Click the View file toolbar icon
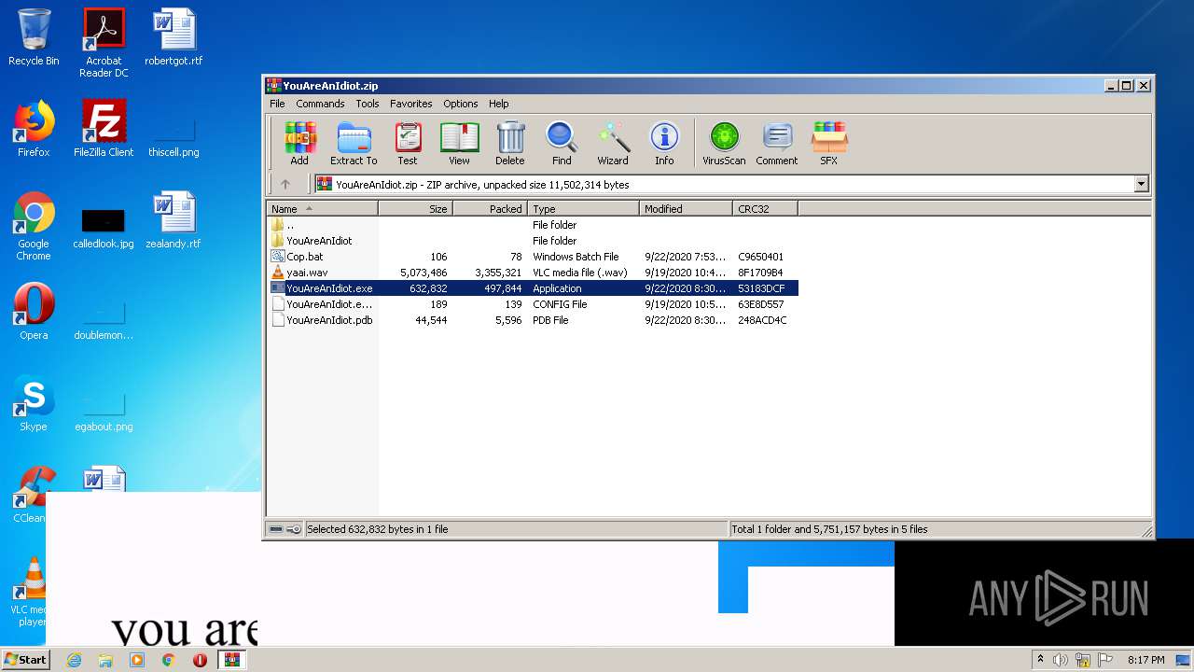 click(x=459, y=144)
